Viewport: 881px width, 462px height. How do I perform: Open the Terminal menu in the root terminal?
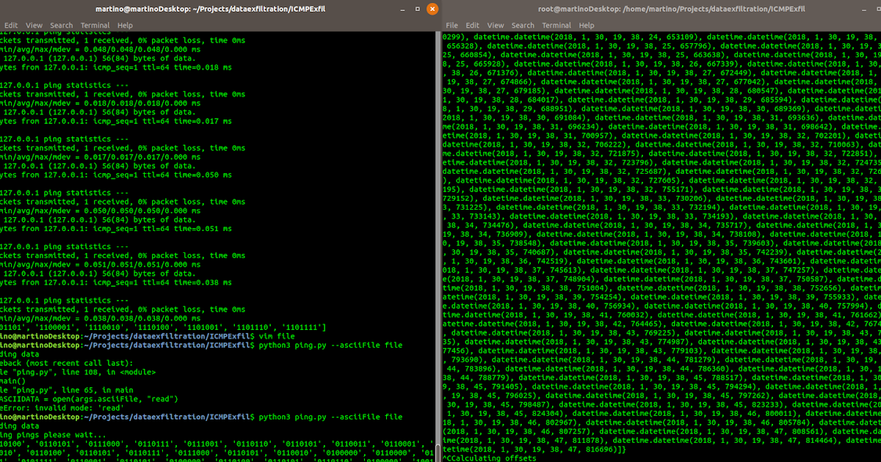556,24
